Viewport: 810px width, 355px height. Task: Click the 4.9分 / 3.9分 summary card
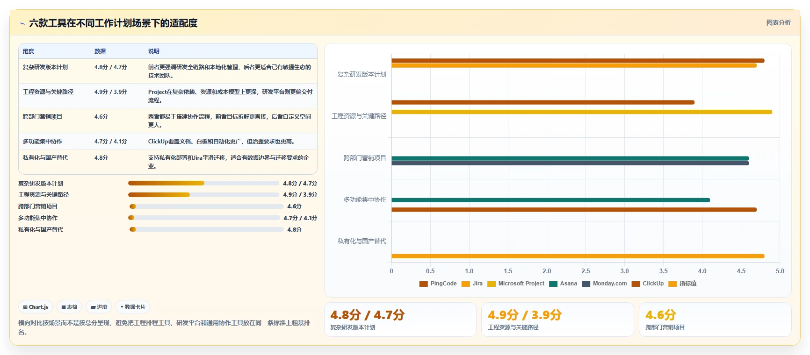[x=557, y=319]
